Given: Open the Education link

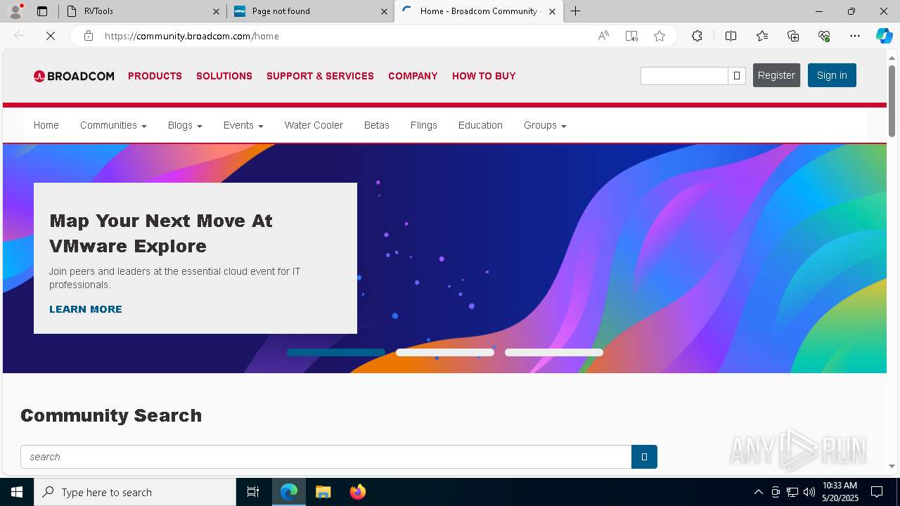Looking at the screenshot, I should pos(480,125).
